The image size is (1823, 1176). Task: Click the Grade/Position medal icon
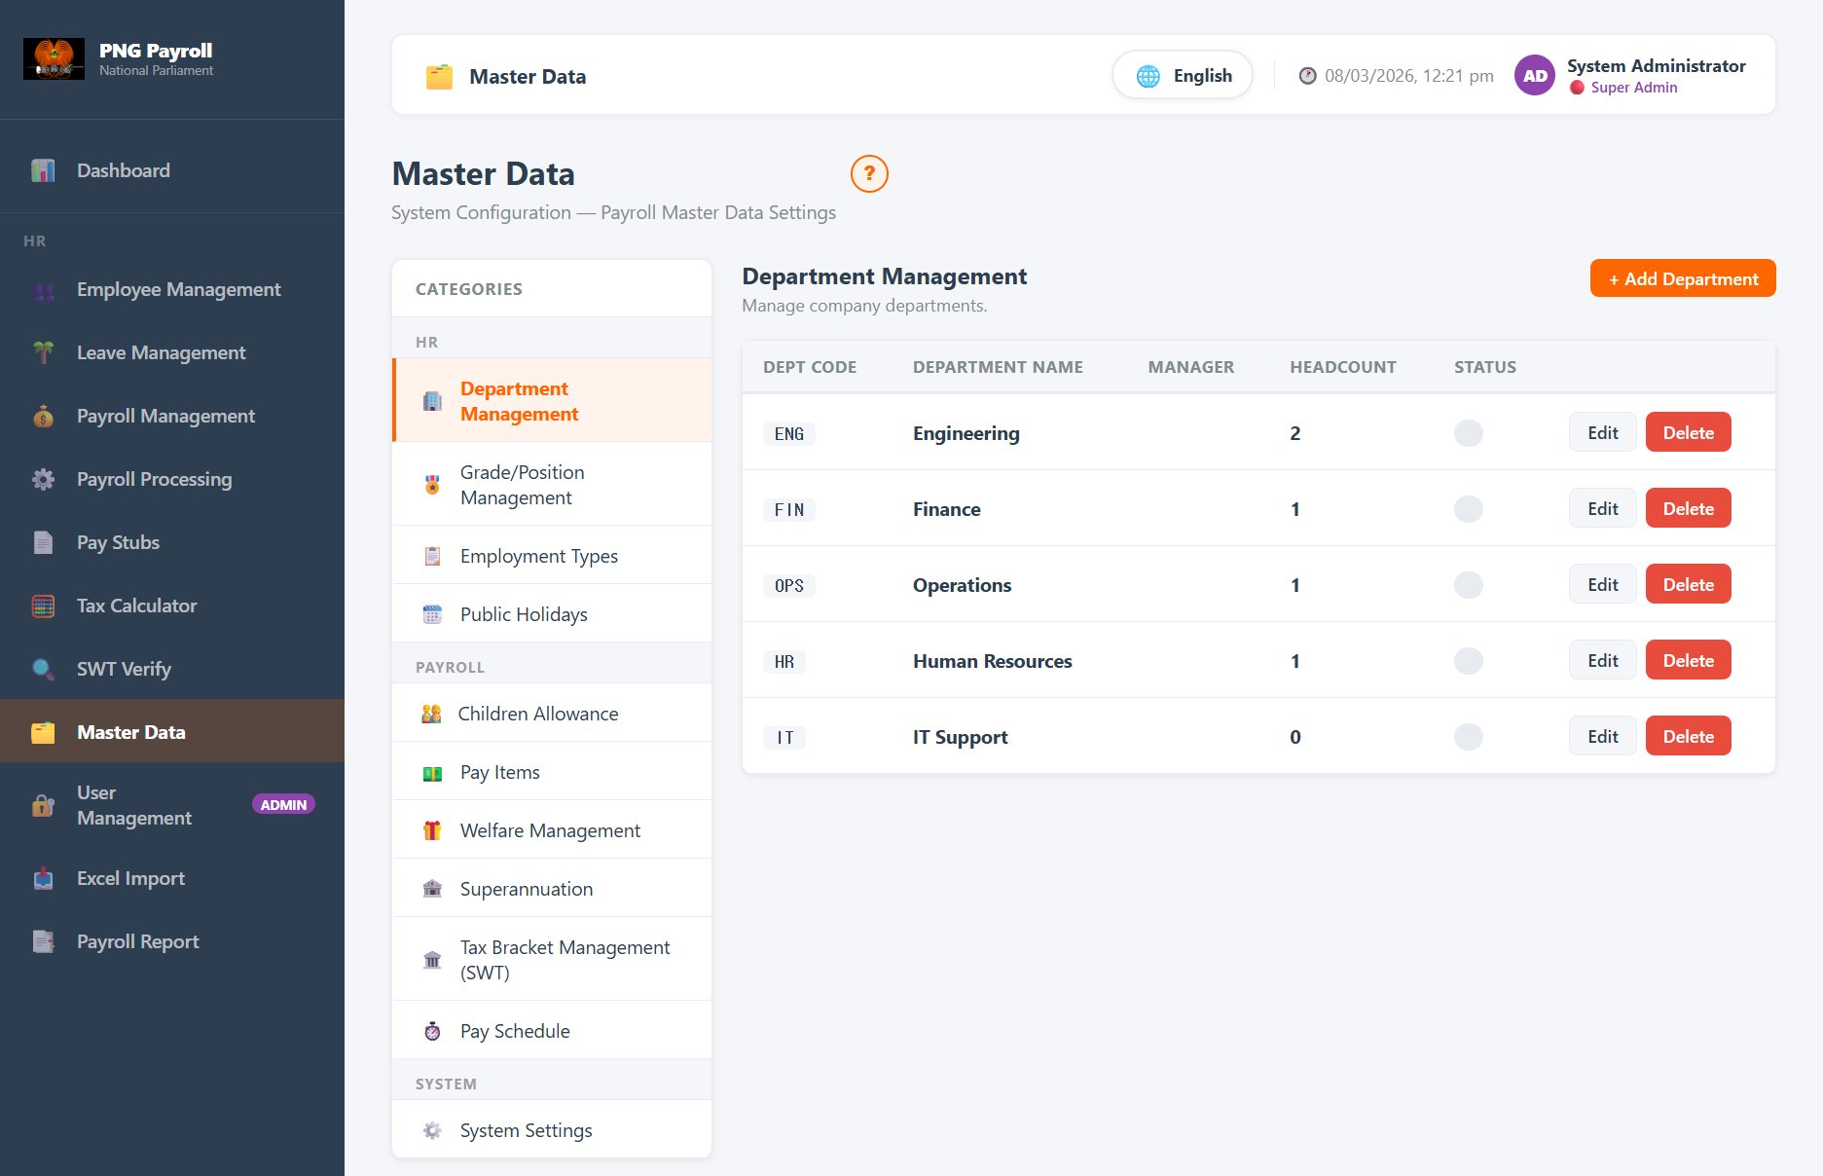click(x=432, y=485)
